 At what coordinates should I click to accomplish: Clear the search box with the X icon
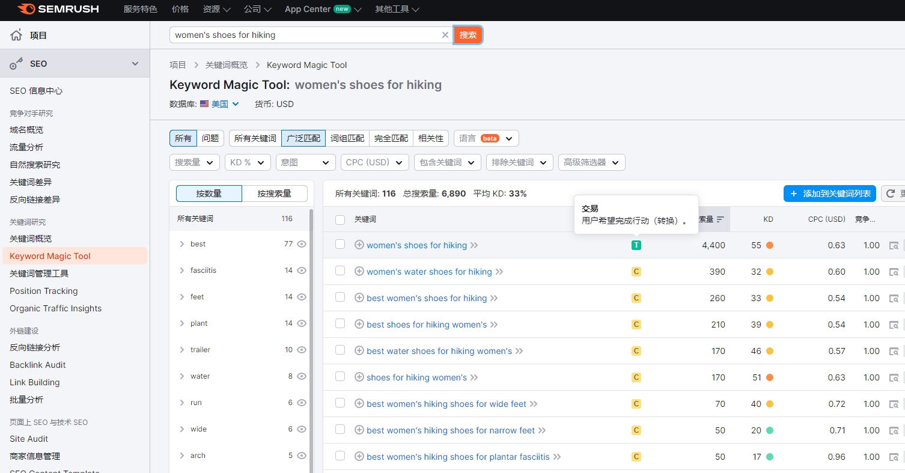click(445, 35)
